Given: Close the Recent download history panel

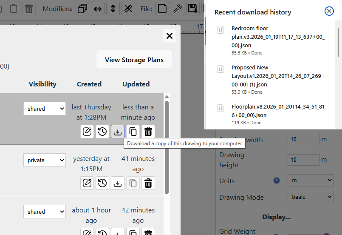Looking at the screenshot, I should (x=329, y=11).
